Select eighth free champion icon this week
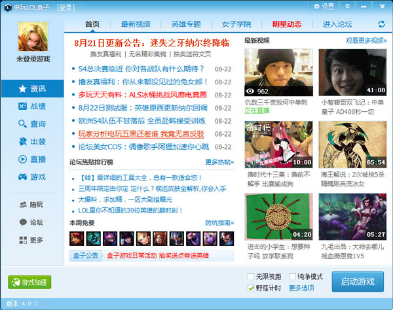 click(193, 239)
